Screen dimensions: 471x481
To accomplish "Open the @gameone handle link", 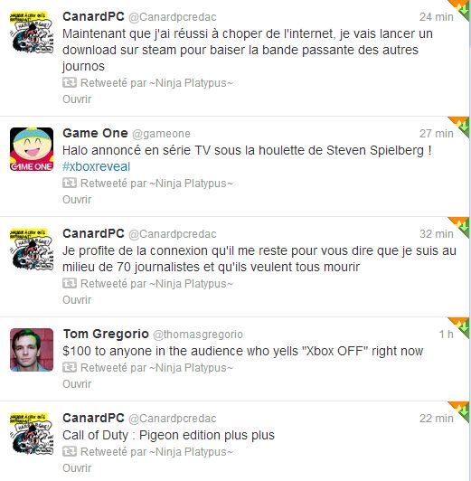I will pyautogui.click(x=161, y=134).
